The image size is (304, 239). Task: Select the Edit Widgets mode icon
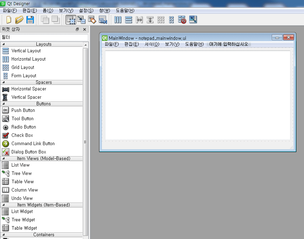(71, 20)
